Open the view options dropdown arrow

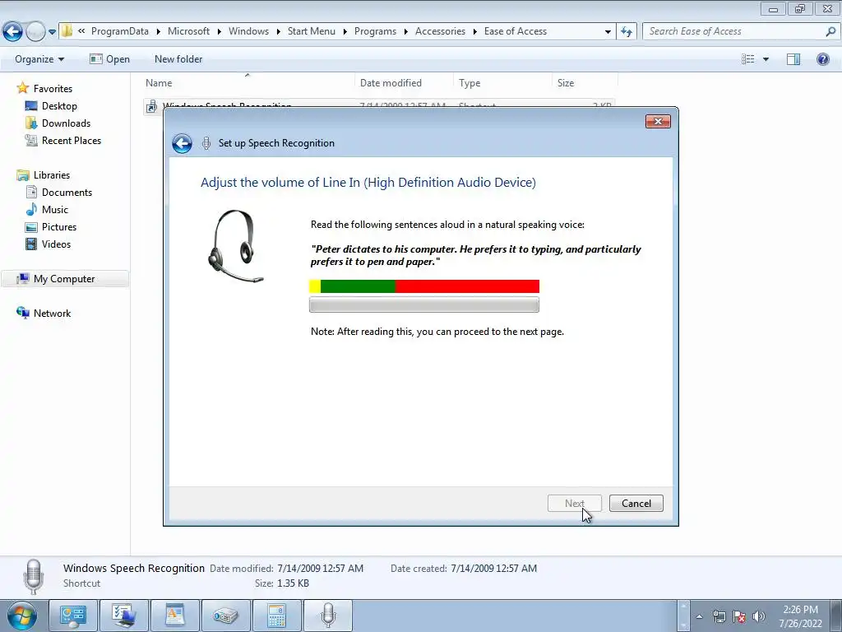(x=766, y=59)
